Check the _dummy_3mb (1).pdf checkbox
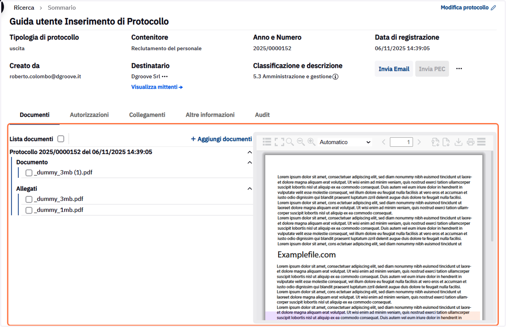Image resolution: width=506 pixels, height=327 pixels. (x=29, y=173)
